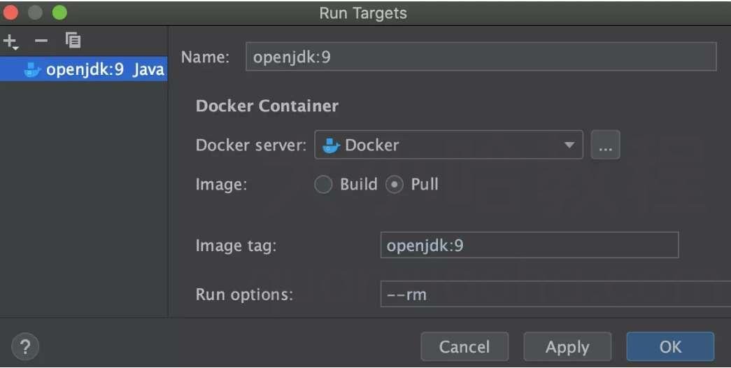Open help via the question mark button
Screen dimensions: 731x368
click(x=25, y=346)
